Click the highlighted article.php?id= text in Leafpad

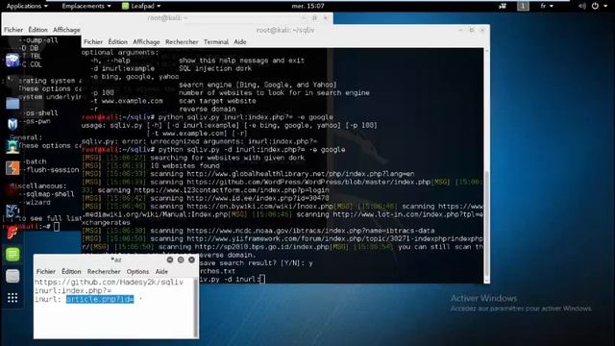click(100, 299)
